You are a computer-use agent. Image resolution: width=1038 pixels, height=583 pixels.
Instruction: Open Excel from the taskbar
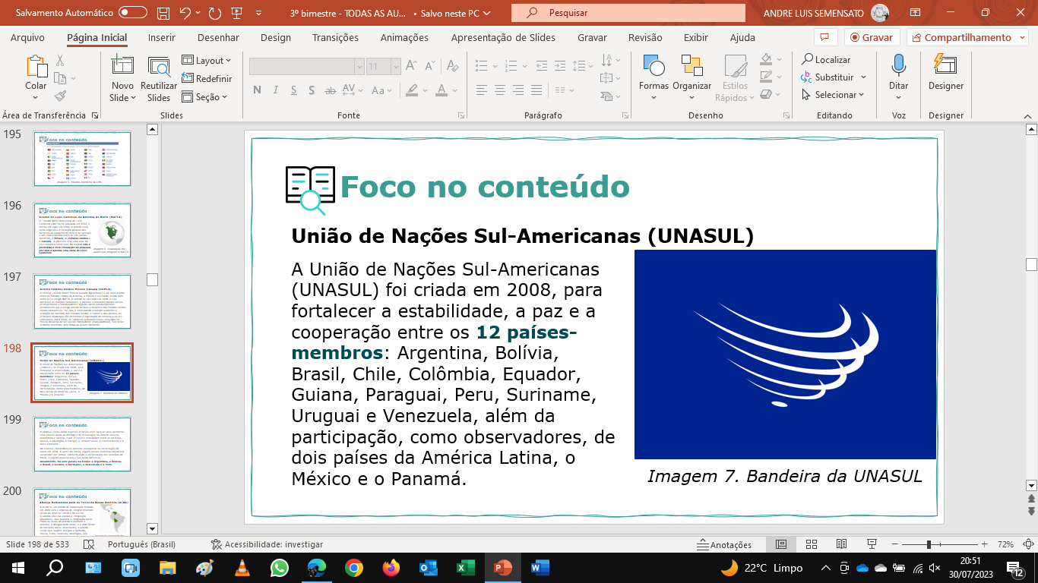(465, 567)
